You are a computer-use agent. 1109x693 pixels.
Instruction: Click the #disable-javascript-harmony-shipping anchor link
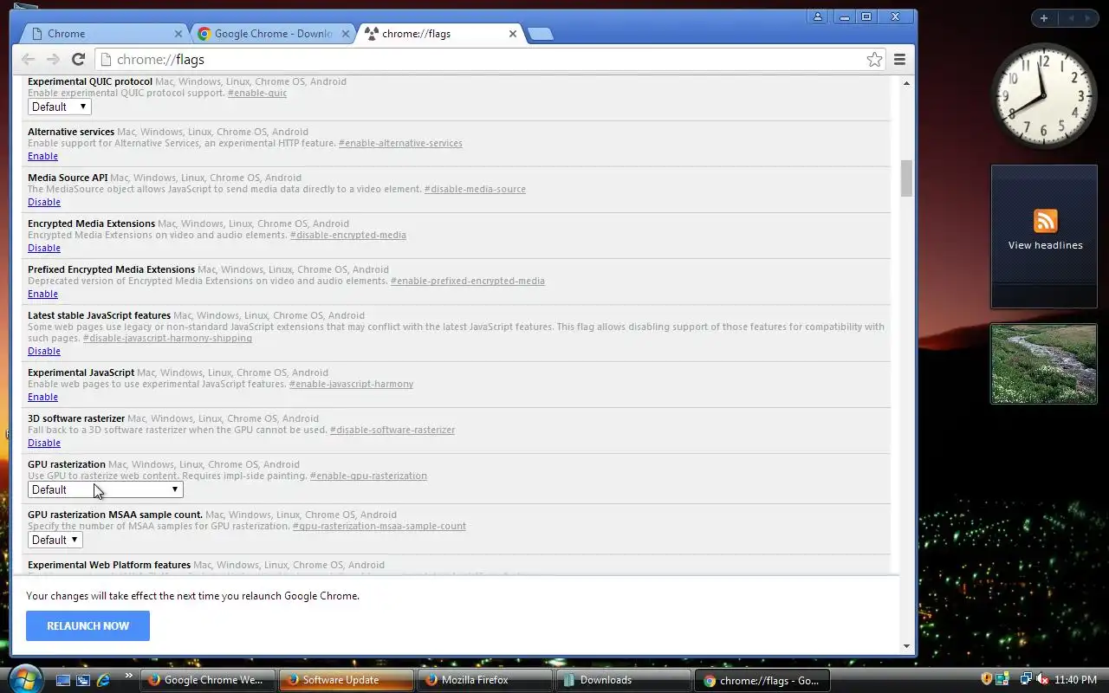tap(167, 338)
